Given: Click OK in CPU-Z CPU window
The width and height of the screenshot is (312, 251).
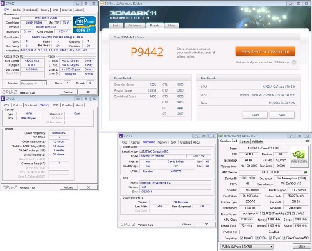Looking at the screenshot, I should point(88,92).
